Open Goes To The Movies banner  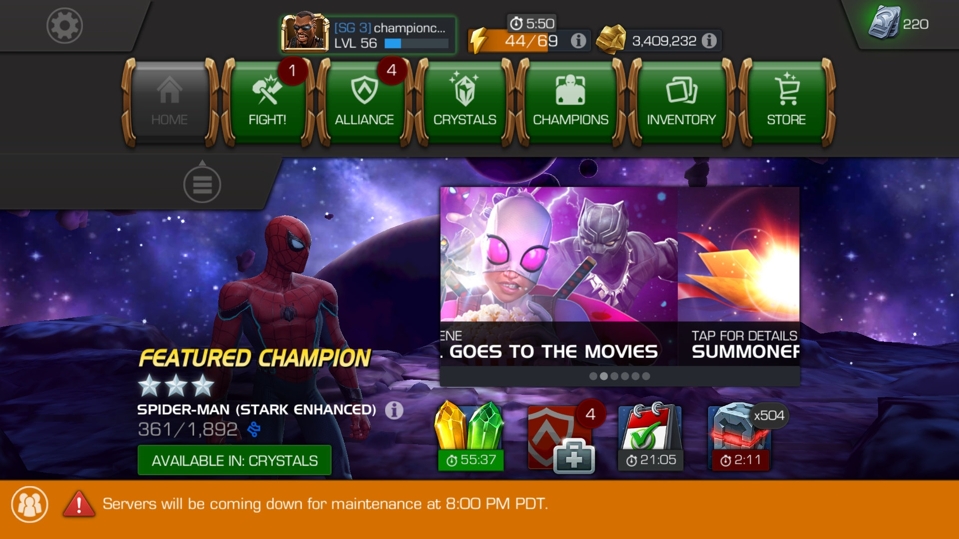[558, 276]
